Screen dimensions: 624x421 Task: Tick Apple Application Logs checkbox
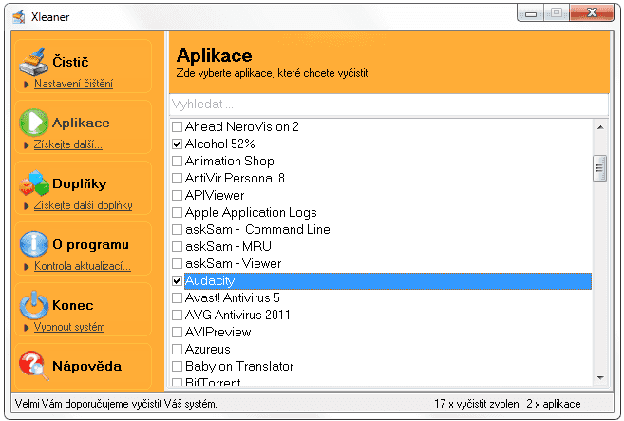click(x=177, y=213)
